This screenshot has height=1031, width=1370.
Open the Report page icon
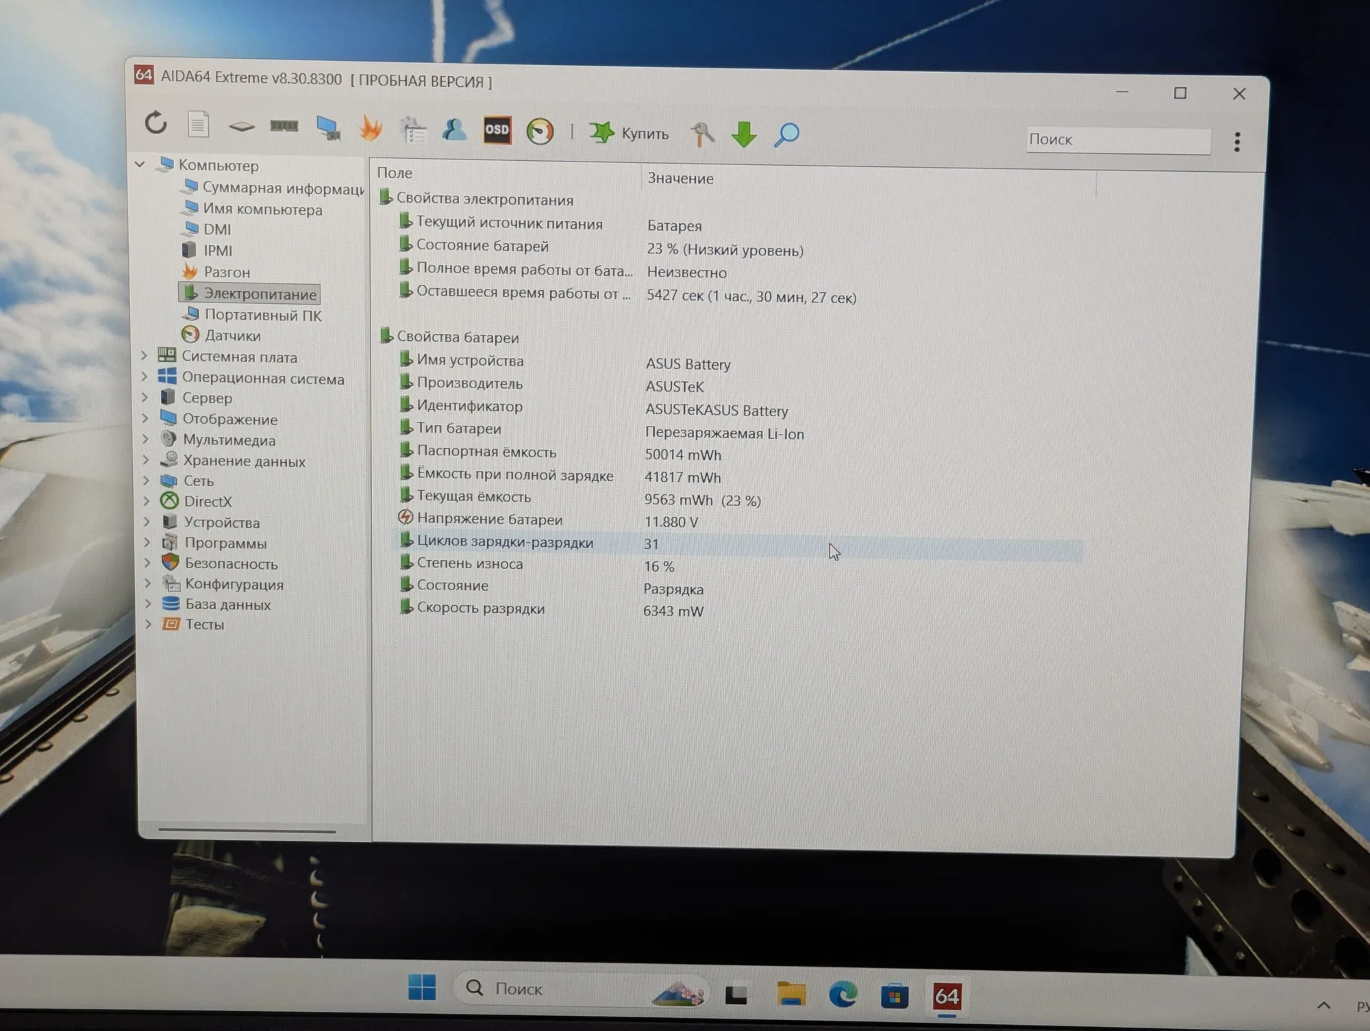[198, 124]
